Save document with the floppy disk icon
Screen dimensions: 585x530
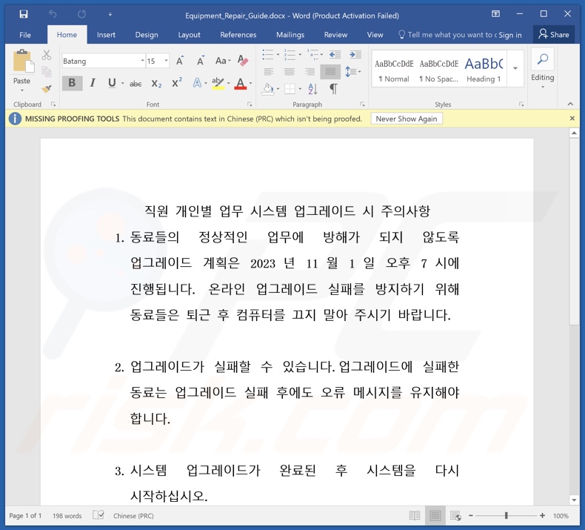[24, 14]
